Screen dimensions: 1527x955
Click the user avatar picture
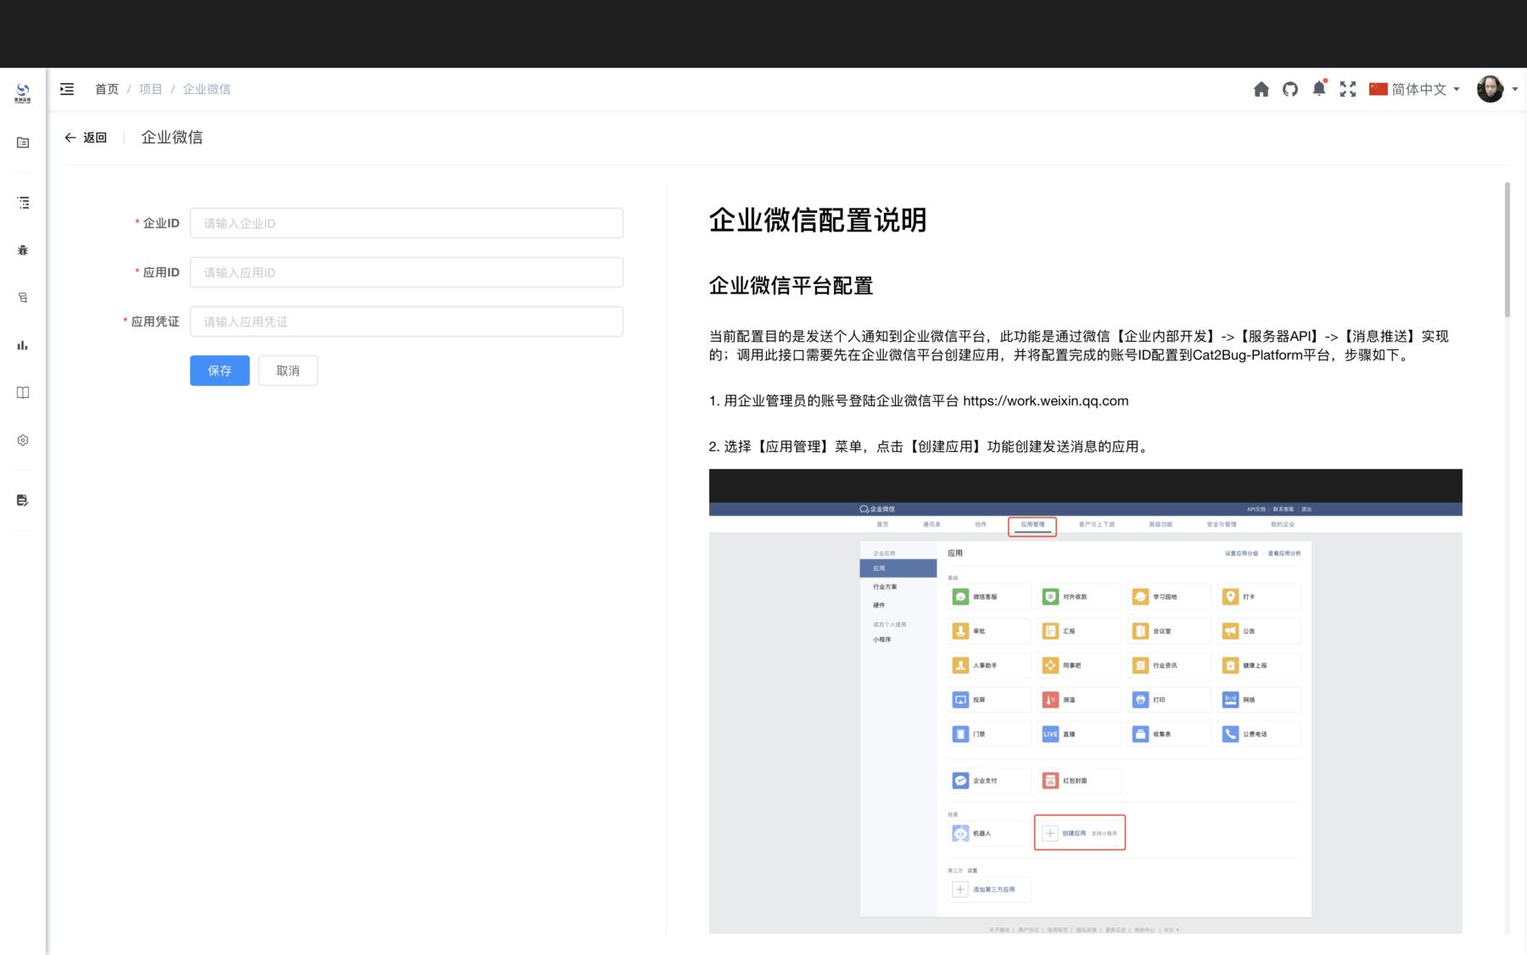(x=1490, y=88)
